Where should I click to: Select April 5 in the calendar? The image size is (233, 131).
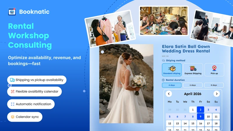pyautogui.click(x=170, y=117)
